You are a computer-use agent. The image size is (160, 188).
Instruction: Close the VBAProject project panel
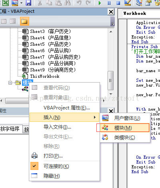pyautogui.click(x=111, y=12)
